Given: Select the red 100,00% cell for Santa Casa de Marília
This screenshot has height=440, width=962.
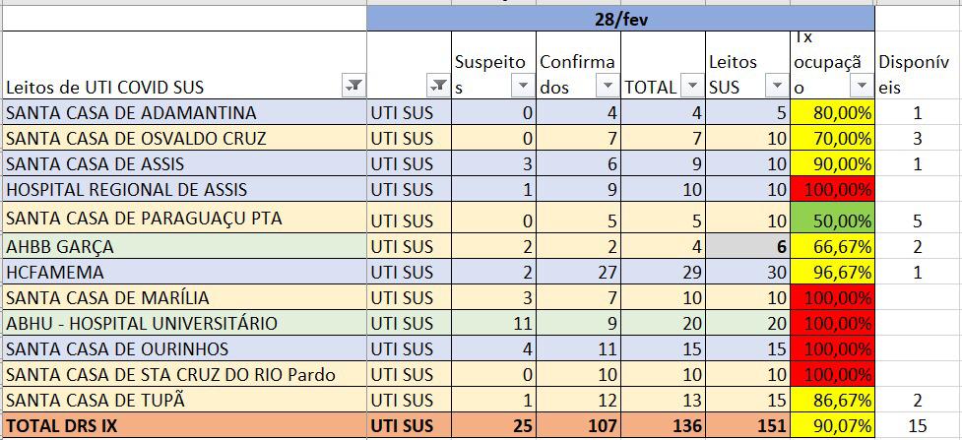Looking at the screenshot, I should (833, 297).
